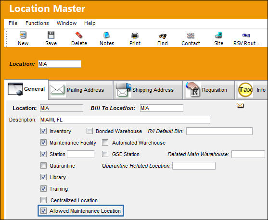This screenshot has height=220, width=268.
Task: Click the Description field containing MIAMI, FL
Action: click(125, 120)
